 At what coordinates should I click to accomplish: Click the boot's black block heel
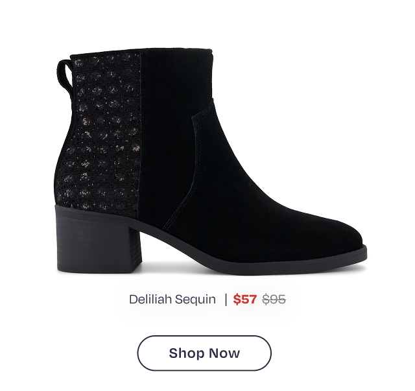coord(98,239)
